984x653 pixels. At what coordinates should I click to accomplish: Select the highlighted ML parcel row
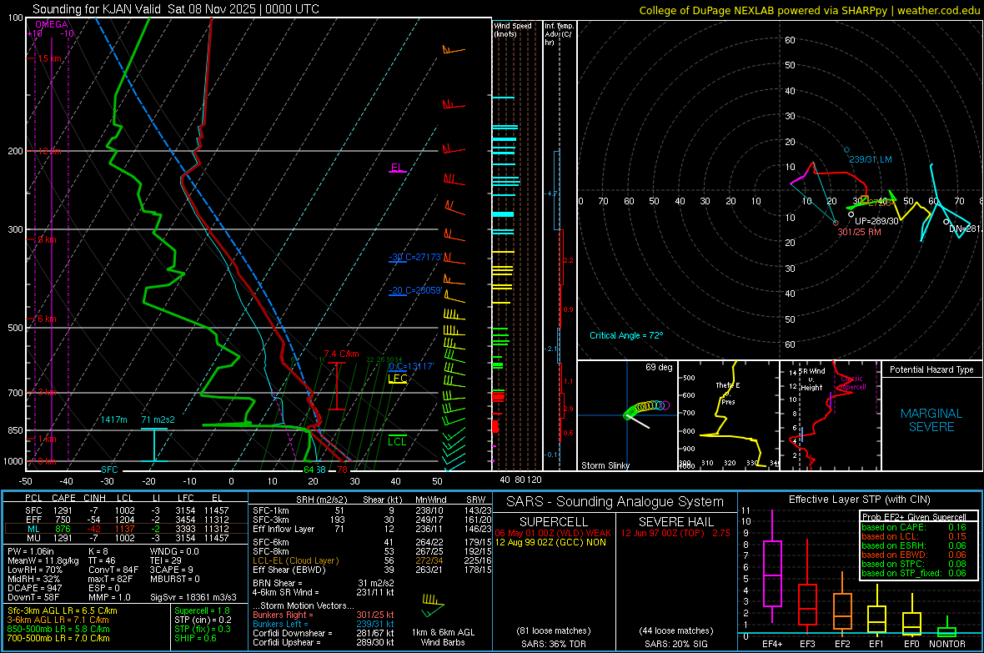tap(126, 529)
